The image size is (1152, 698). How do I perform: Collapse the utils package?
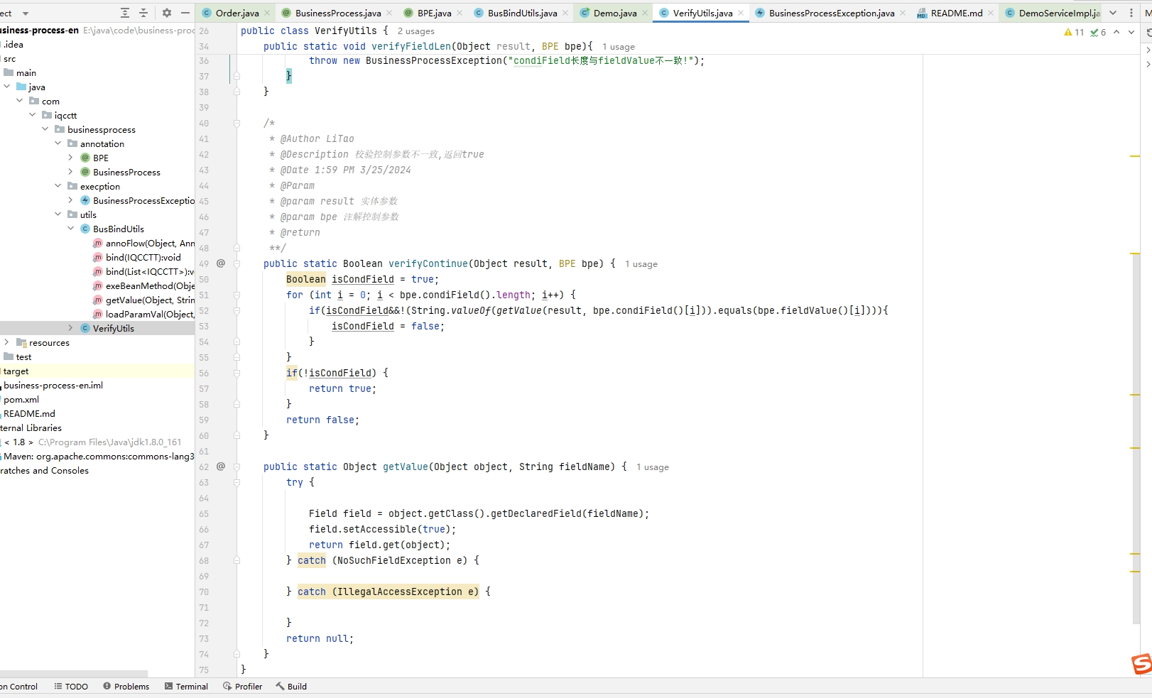(58, 214)
